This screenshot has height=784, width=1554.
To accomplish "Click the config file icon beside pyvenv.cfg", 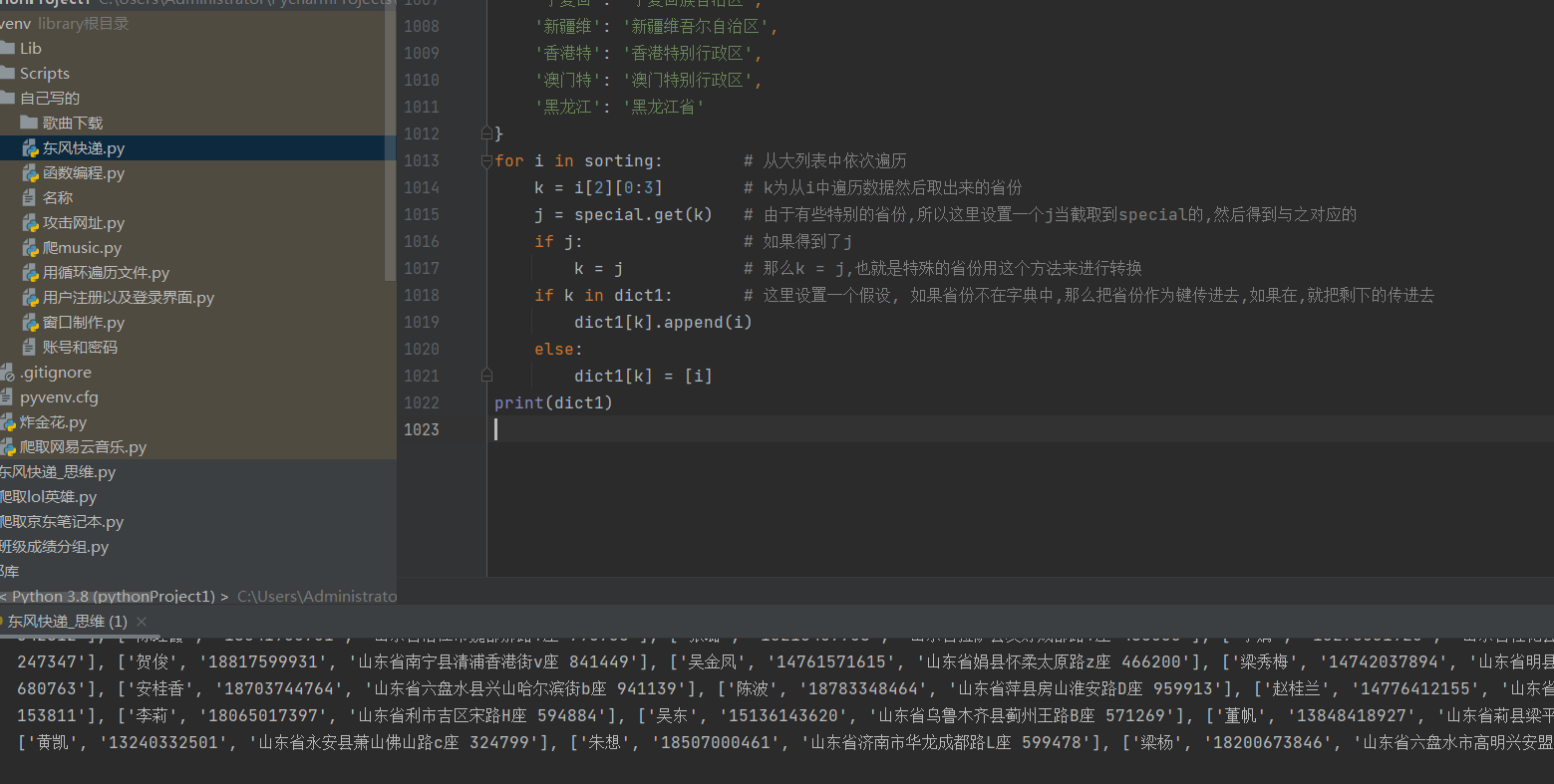I will point(8,397).
